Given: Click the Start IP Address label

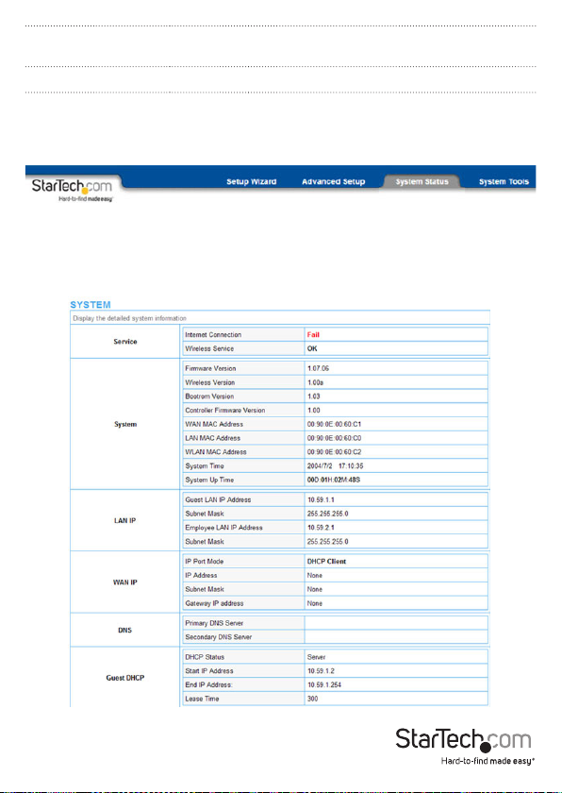Looking at the screenshot, I should click(x=209, y=670).
